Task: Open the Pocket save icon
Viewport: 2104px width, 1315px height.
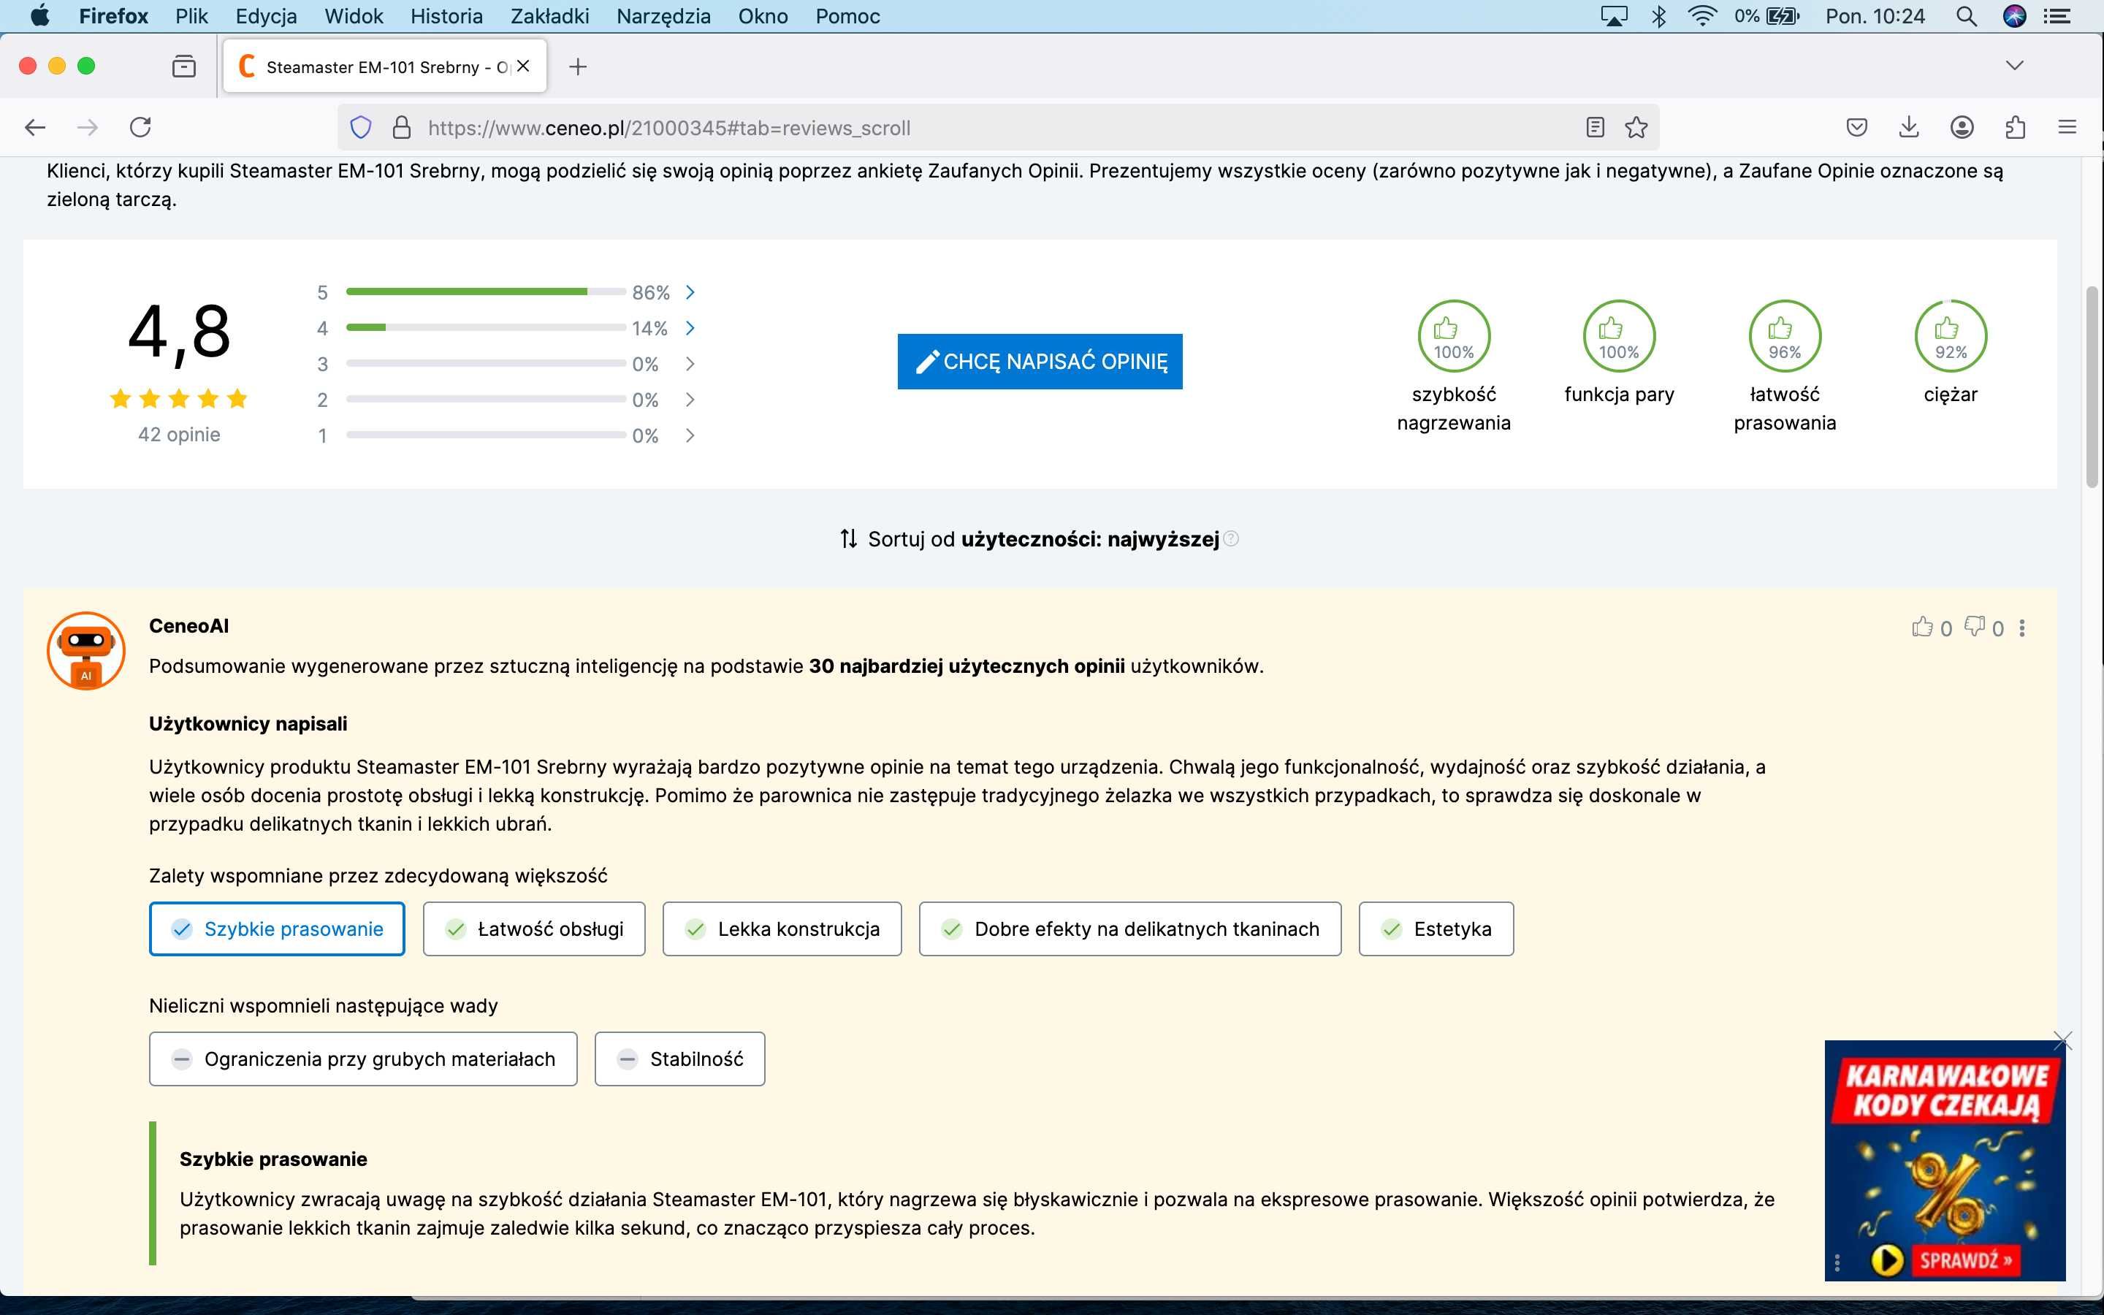Action: tap(1857, 128)
